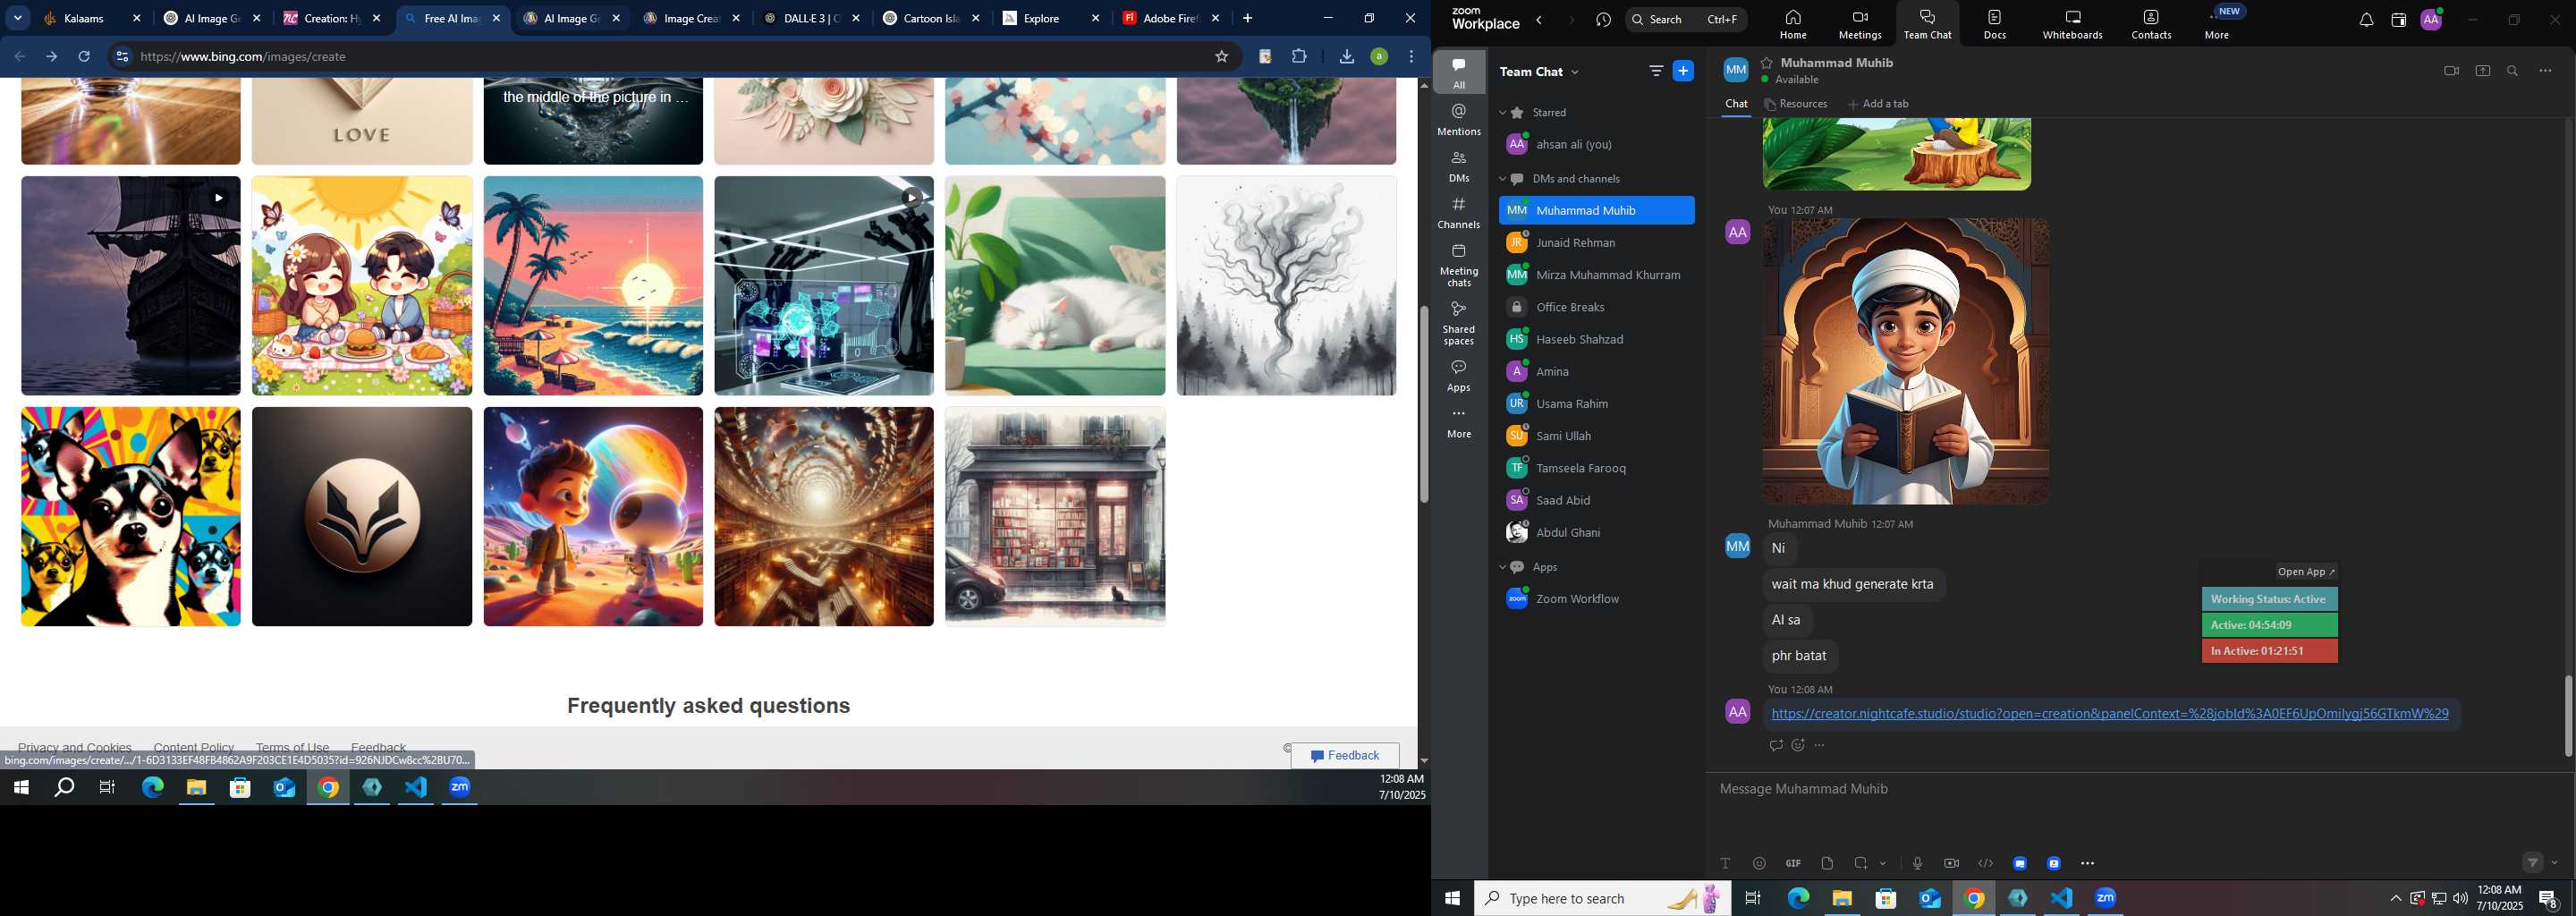Insert a code snippet

click(1985, 863)
